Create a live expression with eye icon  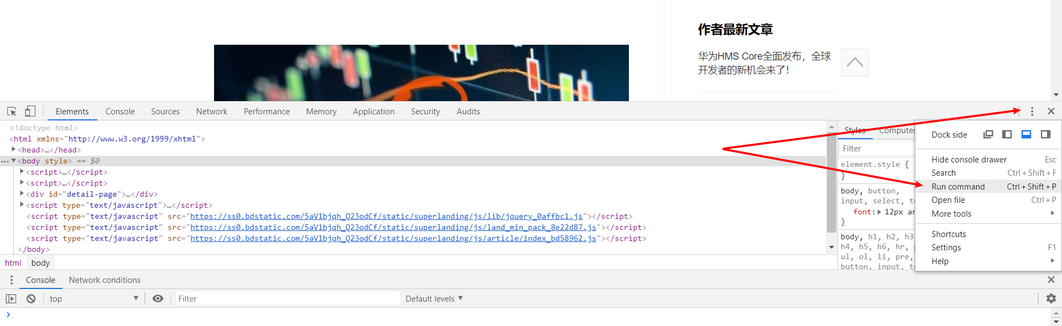pyautogui.click(x=158, y=299)
